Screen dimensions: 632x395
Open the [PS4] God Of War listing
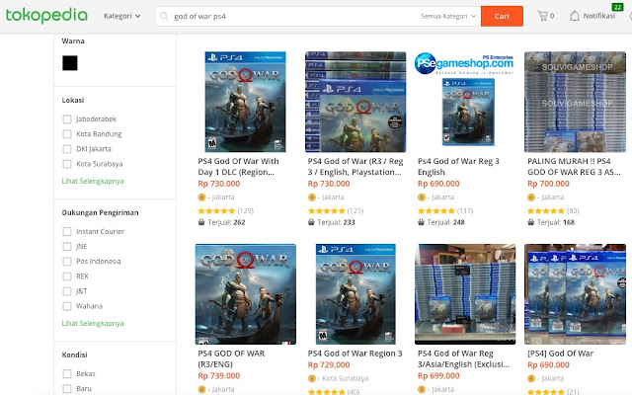coord(560,354)
